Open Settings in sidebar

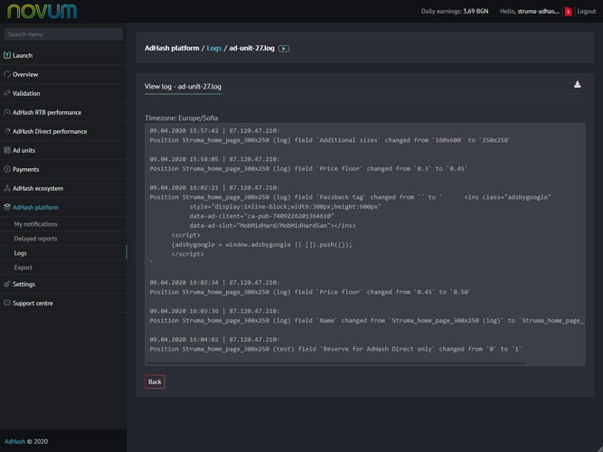point(63,284)
